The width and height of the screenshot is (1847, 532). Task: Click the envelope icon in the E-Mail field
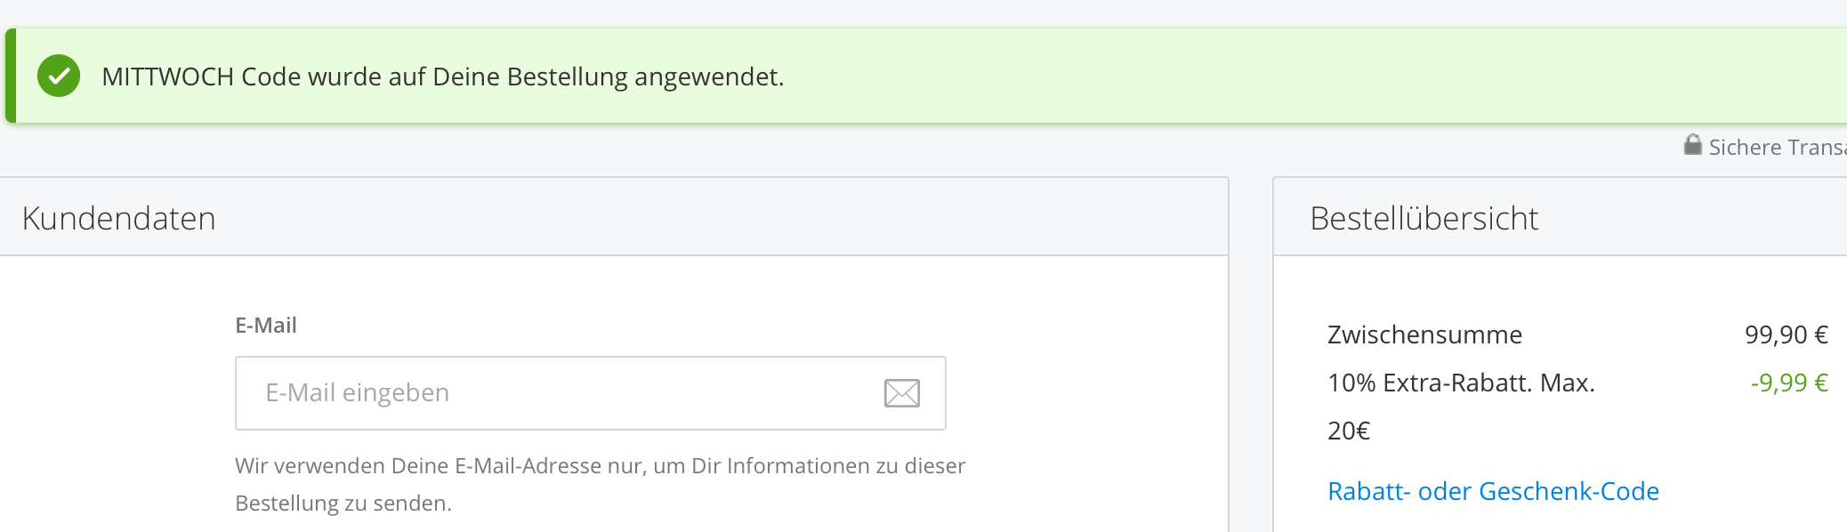click(x=901, y=393)
